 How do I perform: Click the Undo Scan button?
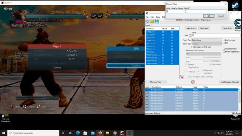227,28
